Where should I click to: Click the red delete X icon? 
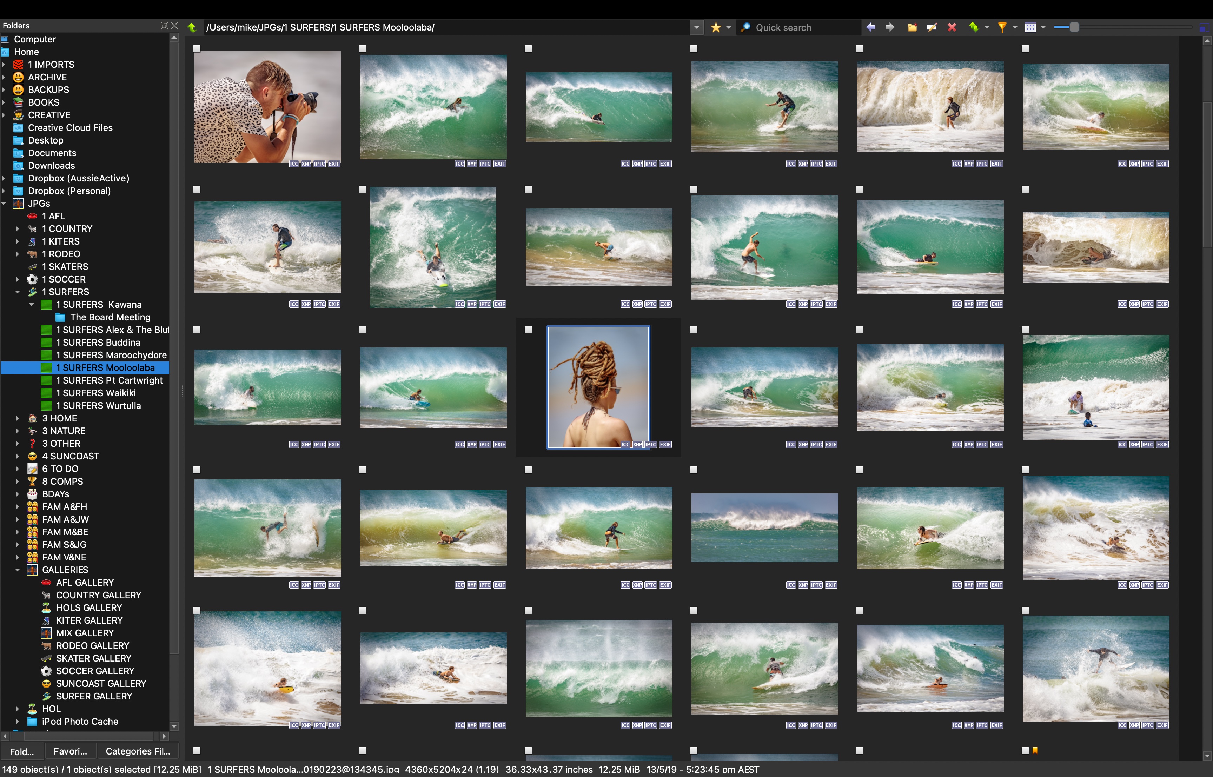pyautogui.click(x=952, y=27)
